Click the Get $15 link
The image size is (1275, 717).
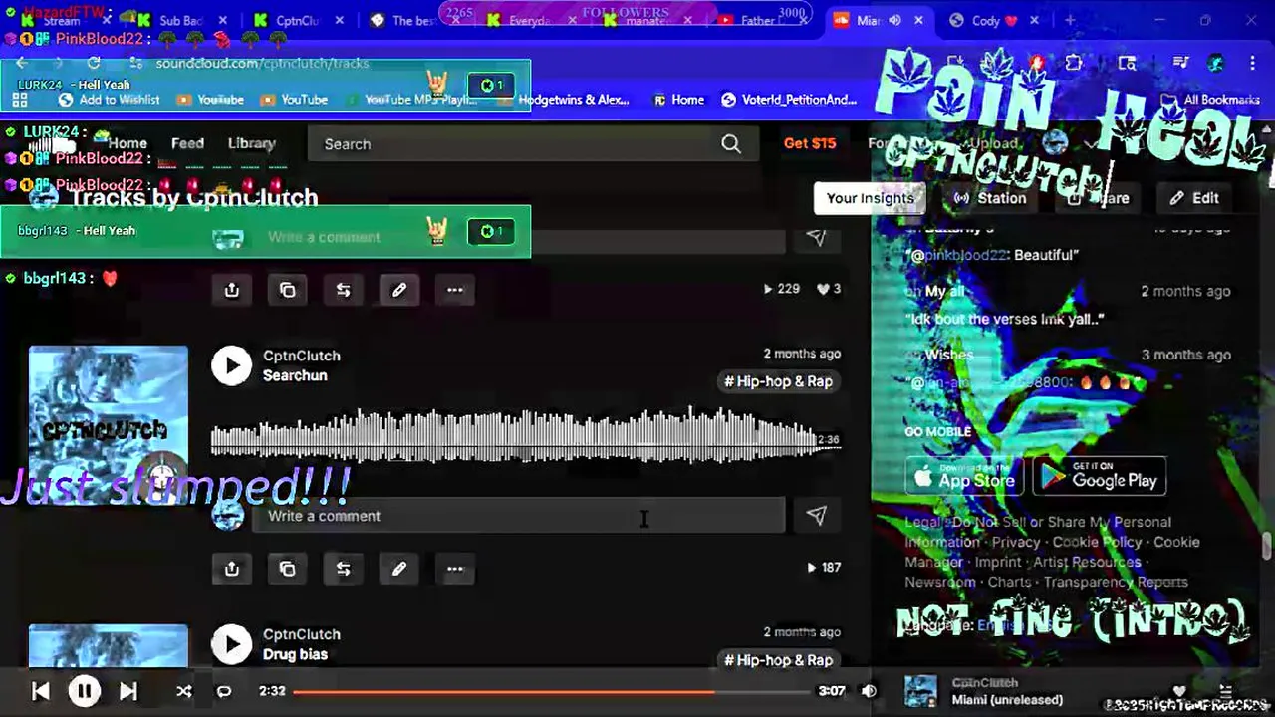pyautogui.click(x=810, y=143)
